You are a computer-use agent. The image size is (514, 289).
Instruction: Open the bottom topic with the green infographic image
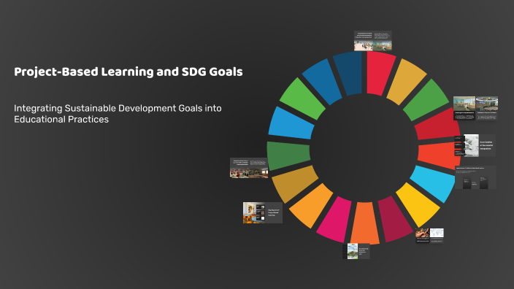click(x=356, y=251)
